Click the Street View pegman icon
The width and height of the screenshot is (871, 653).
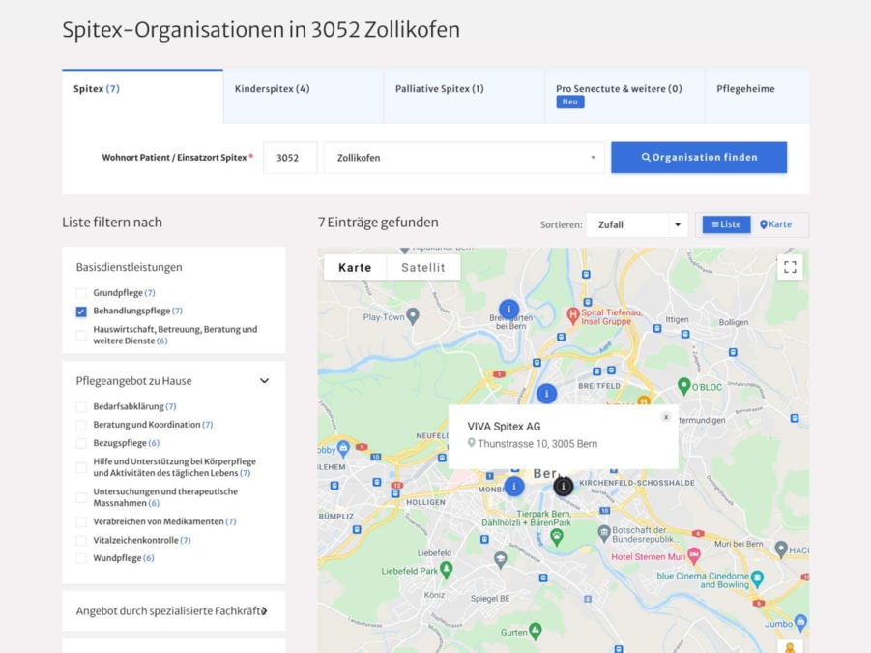(790, 646)
